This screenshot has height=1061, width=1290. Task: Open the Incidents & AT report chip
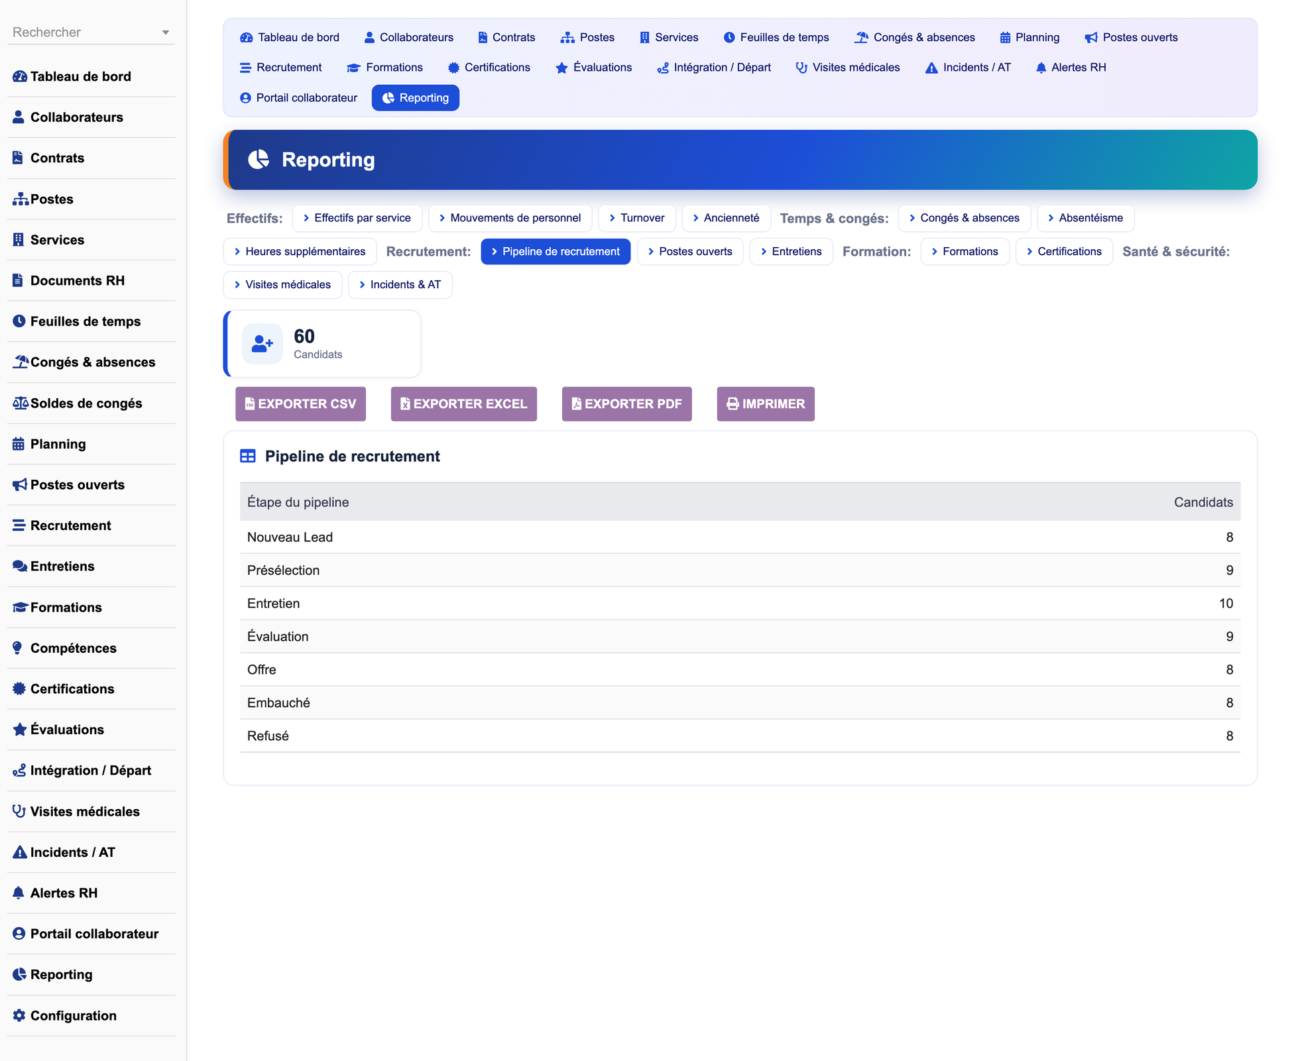click(x=400, y=285)
